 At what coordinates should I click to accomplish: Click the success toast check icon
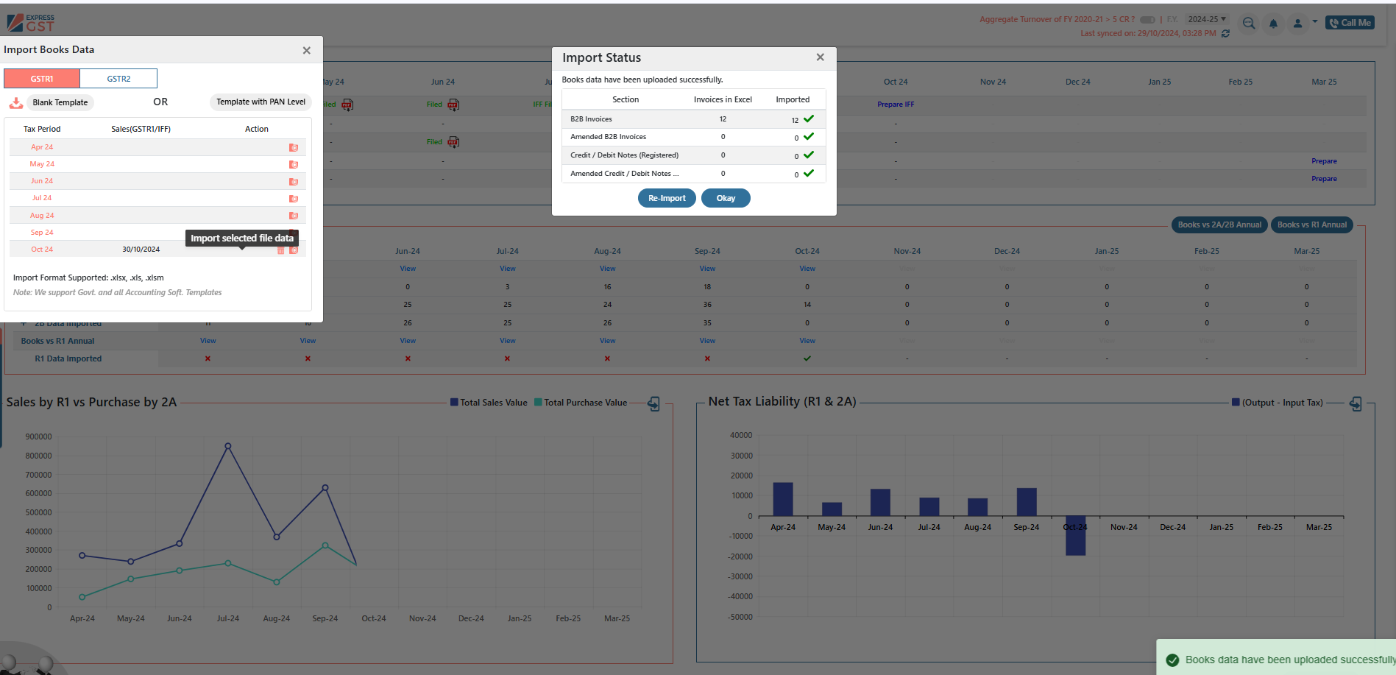point(1172,660)
